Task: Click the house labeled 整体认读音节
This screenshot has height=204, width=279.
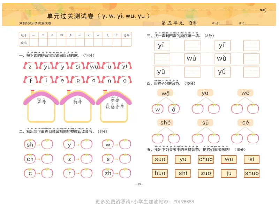Action: (114, 105)
